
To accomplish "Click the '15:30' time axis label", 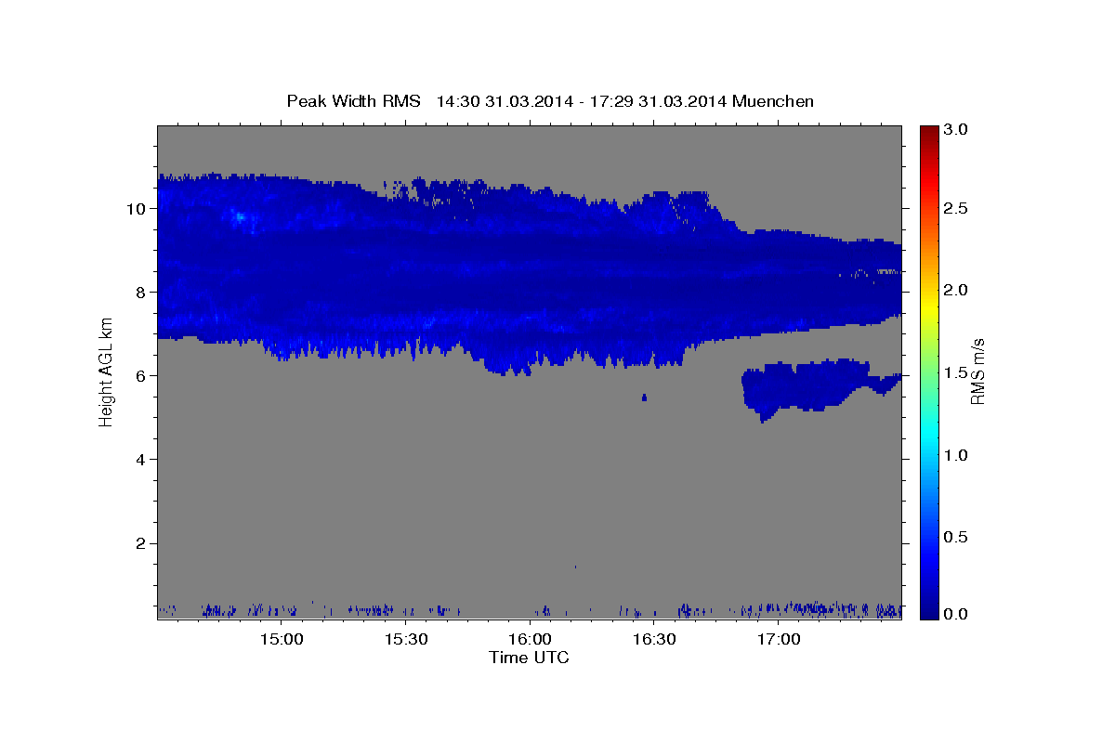I will (x=406, y=639).
